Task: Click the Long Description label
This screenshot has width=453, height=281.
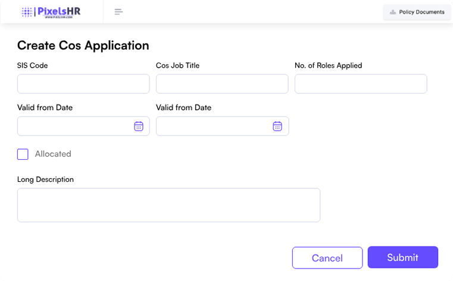Action: [45, 179]
